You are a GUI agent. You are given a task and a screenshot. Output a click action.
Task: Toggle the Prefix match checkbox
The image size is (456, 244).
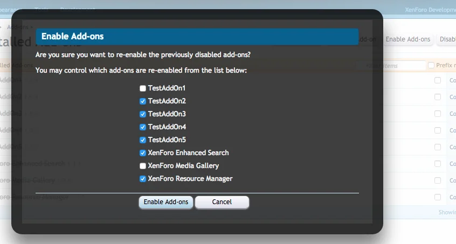[431, 65]
